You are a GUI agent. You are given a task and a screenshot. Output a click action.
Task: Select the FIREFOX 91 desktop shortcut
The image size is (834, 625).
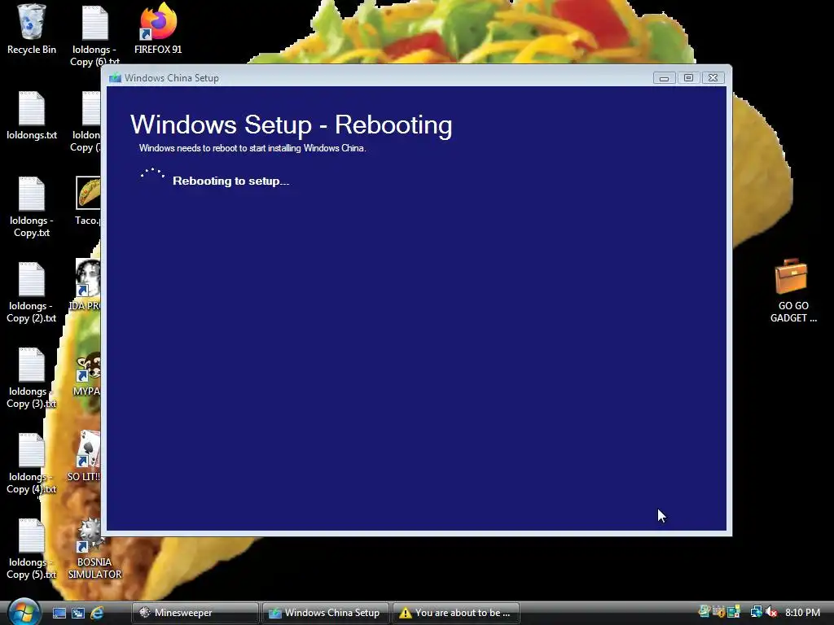(158, 29)
